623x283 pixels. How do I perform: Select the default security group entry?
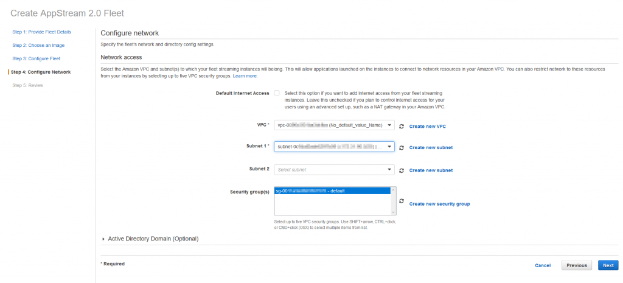(x=332, y=190)
